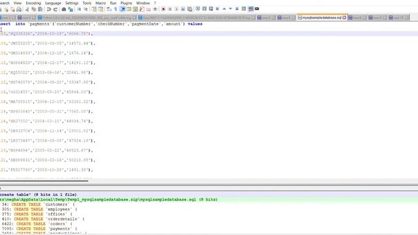Image resolution: width=418 pixels, height=235 pixels.
Task: Toggle the highlighted Indent Guide icon
Action: point(122,9)
